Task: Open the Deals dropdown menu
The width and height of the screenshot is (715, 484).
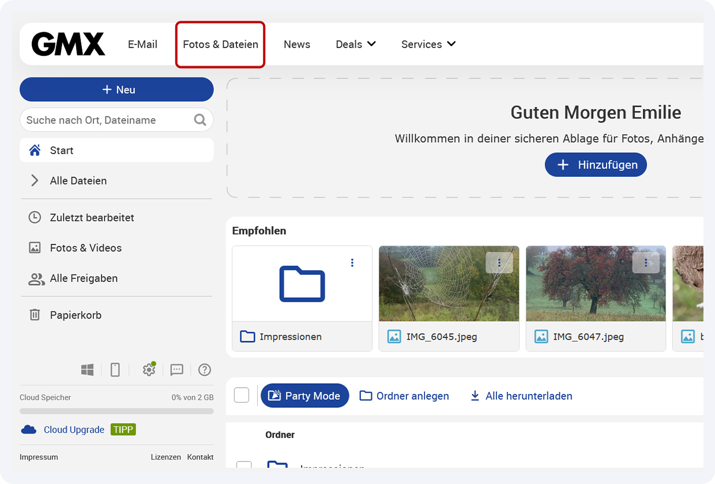Action: pyautogui.click(x=355, y=44)
